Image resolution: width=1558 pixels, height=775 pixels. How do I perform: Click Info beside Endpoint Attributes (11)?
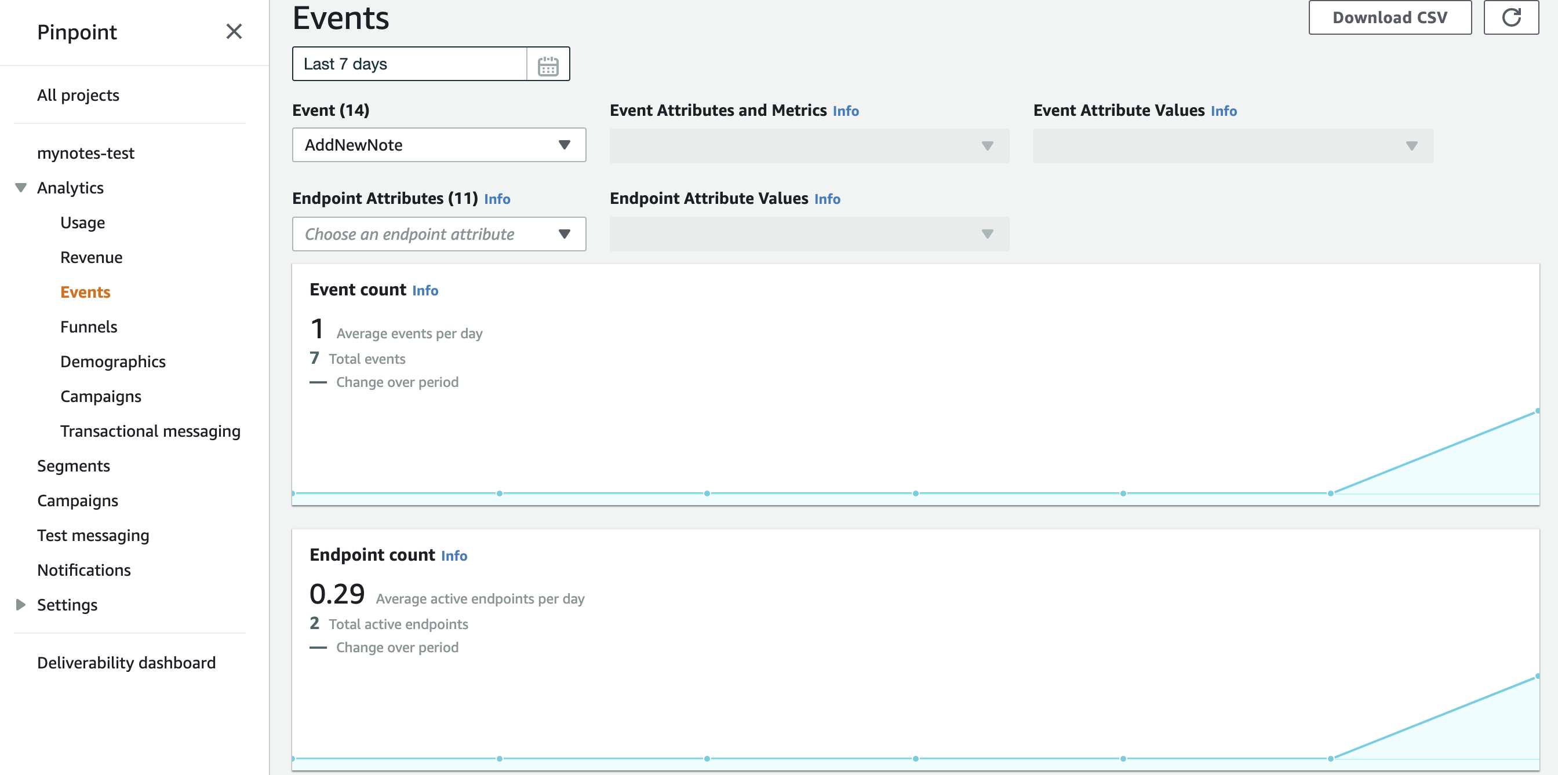[x=497, y=199]
